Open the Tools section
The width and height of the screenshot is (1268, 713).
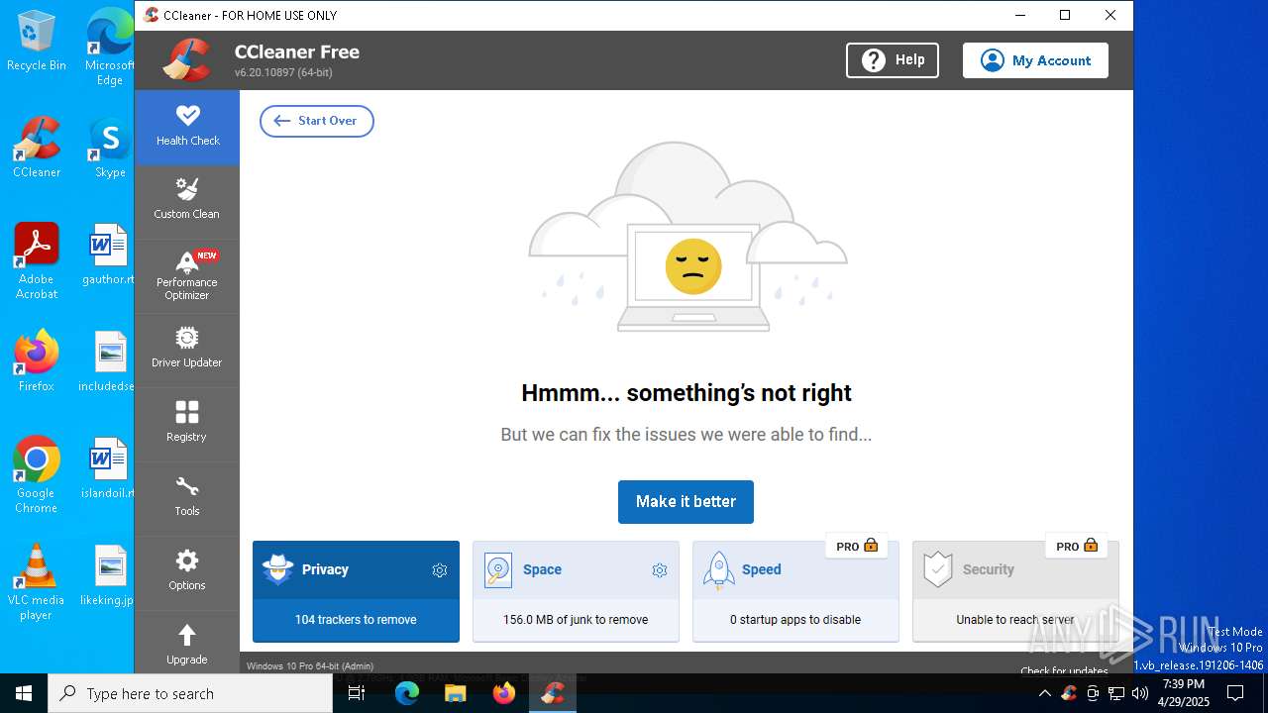pos(187,499)
